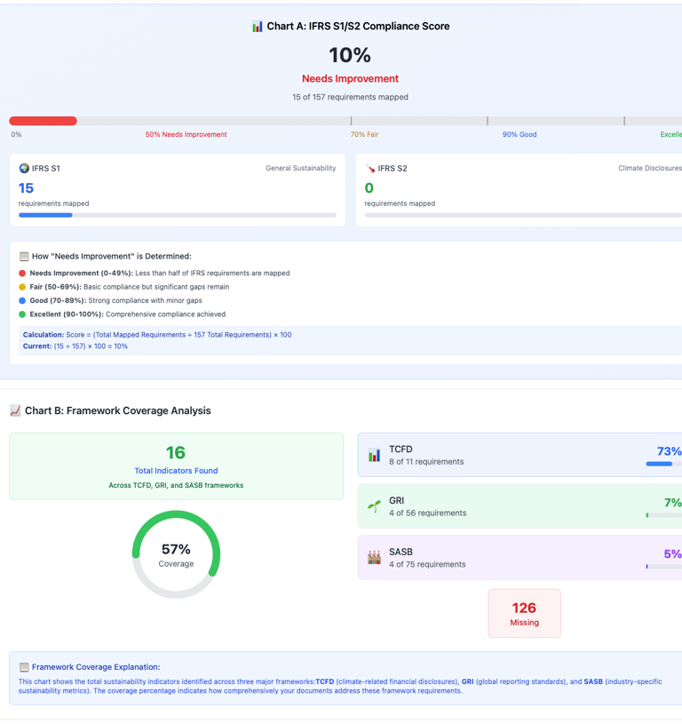Click the 'Total Indicators Found' label
Viewport: 682px width, 724px height.
coord(176,471)
